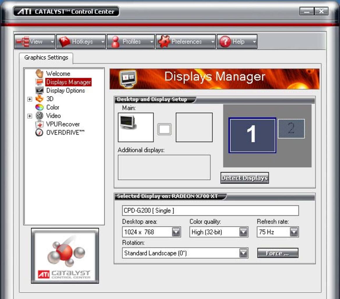
Task: Click the small square between the Main display boxes
Action: click(x=164, y=129)
